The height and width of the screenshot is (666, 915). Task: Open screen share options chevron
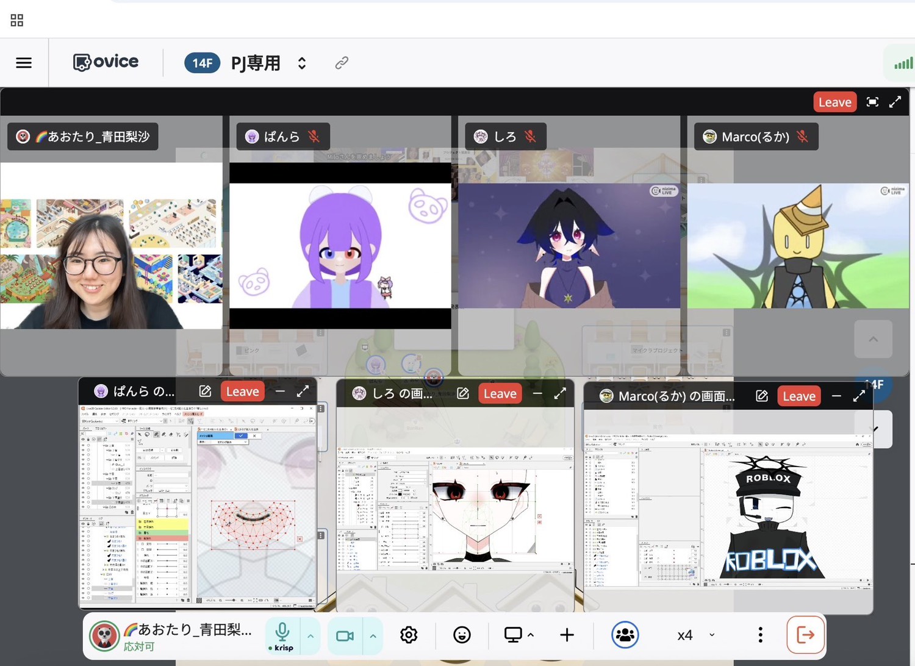531,635
